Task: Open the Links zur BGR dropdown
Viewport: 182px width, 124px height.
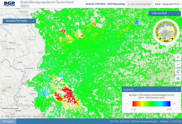Action: [x=165, y=13]
